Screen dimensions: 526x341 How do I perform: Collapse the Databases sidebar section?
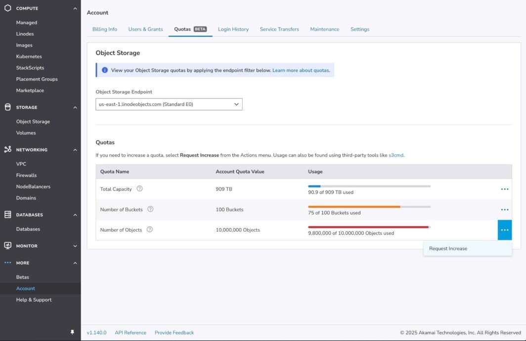[75, 215]
